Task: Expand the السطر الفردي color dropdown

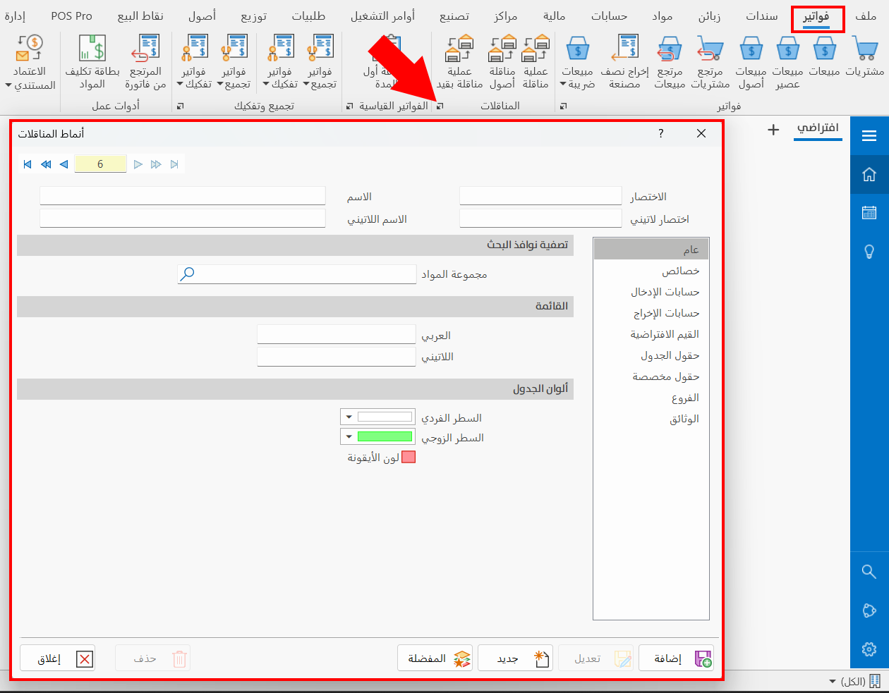Action: 349,417
